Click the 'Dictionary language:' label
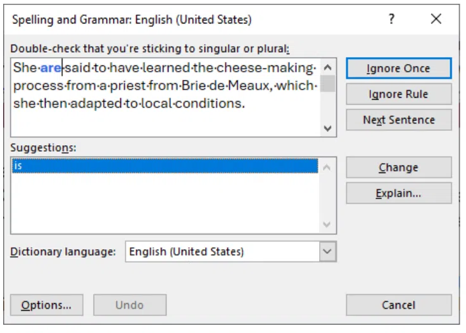Viewport: 466px width, 333px height. pos(63,252)
